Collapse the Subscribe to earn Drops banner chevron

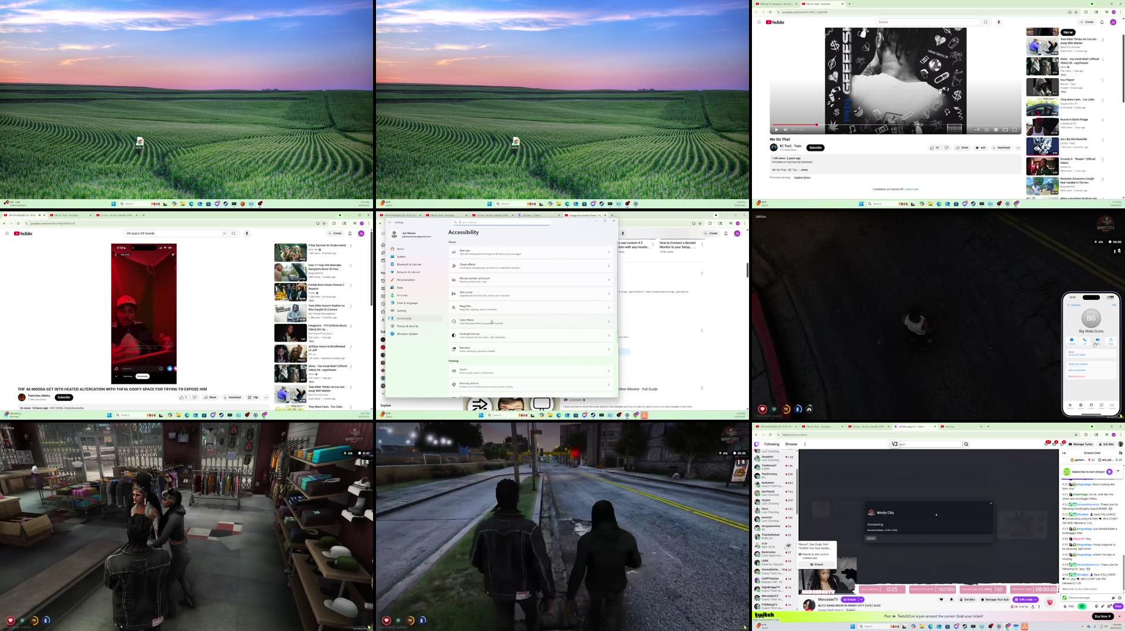coord(1118,471)
